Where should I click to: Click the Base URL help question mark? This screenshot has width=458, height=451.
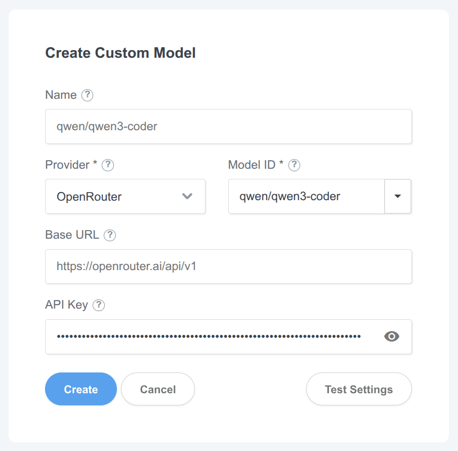[x=110, y=235]
